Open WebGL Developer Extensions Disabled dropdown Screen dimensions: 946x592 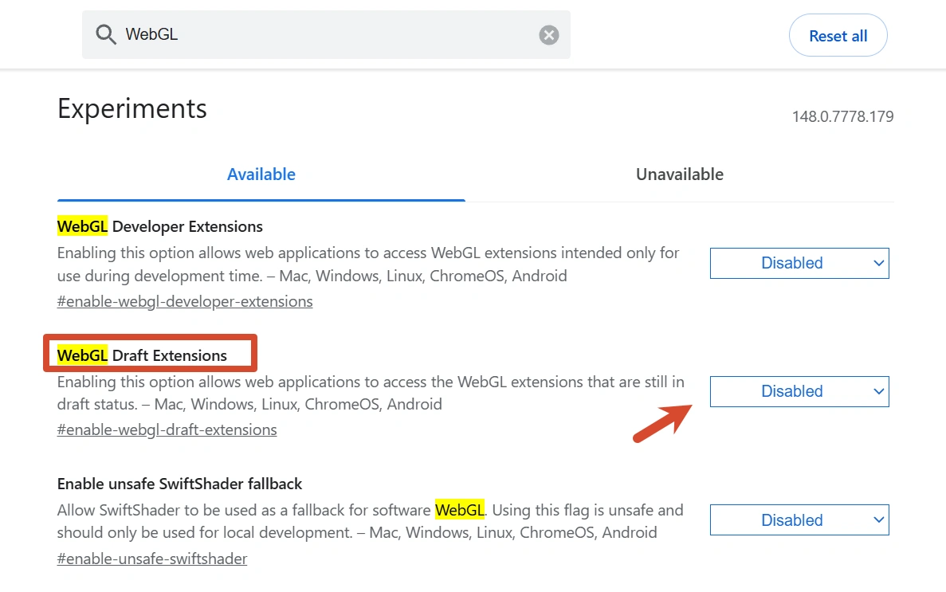pyautogui.click(x=799, y=263)
